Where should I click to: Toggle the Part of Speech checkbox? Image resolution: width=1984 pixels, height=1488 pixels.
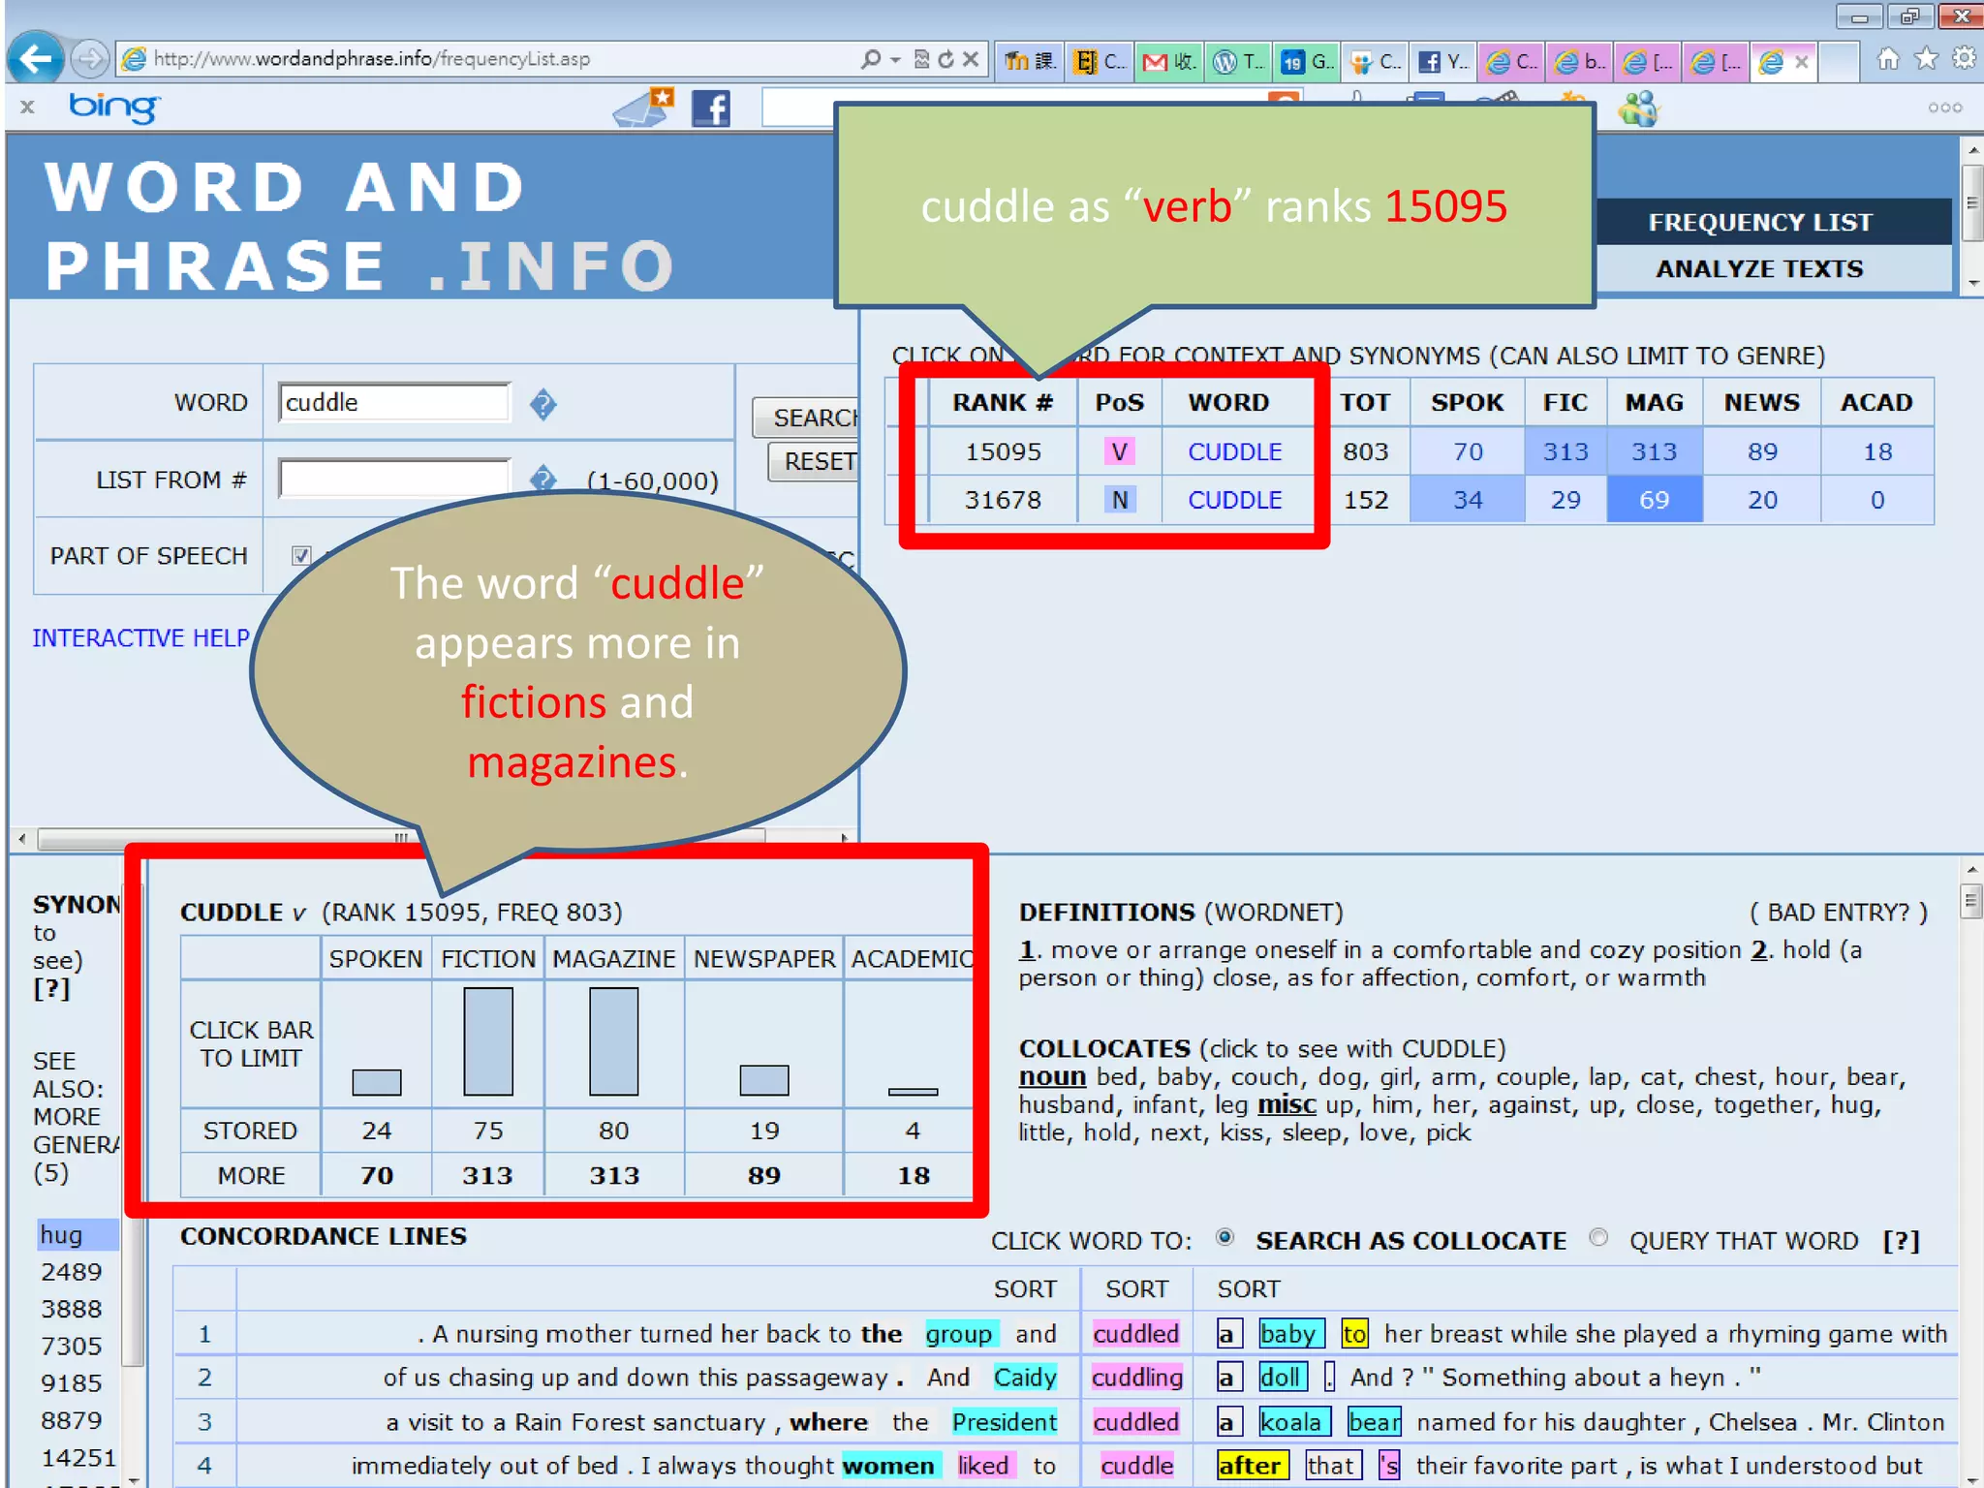click(301, 555)
